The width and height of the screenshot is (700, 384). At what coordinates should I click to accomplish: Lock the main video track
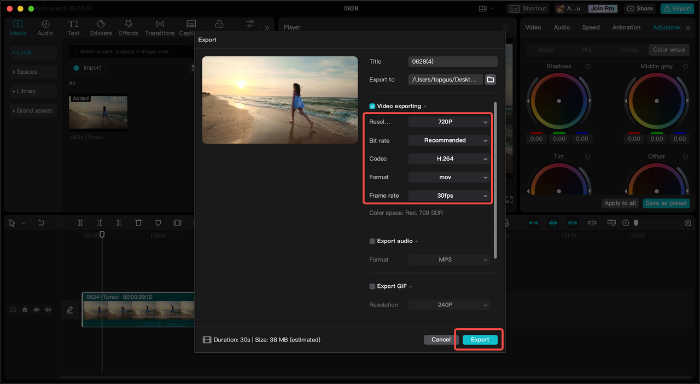pyautogui.click(x=25, y=310)
